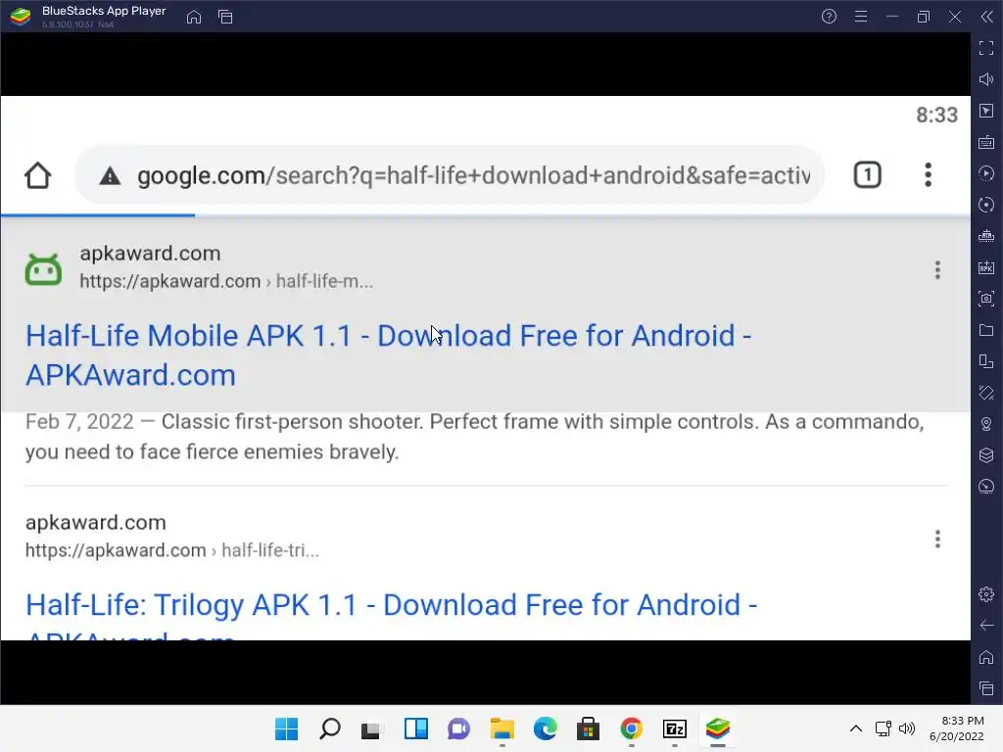Open options menu for the Half-Life Mobile result
This screenshot has width=1003, height=752.
(x=937, y=270)
